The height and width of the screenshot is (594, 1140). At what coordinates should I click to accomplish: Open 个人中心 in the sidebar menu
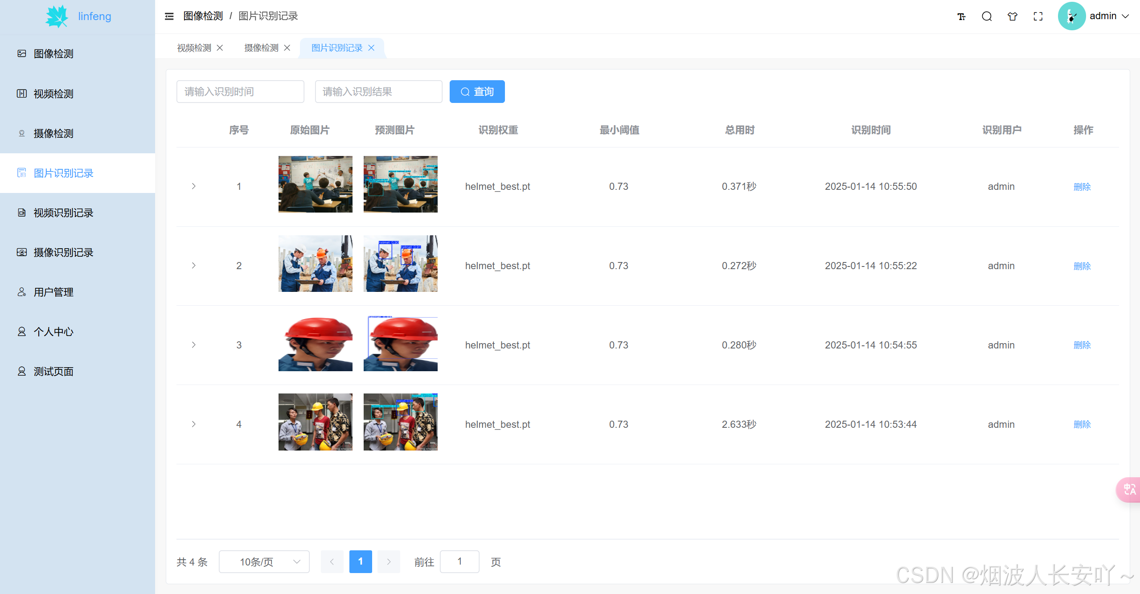point(78,332)
